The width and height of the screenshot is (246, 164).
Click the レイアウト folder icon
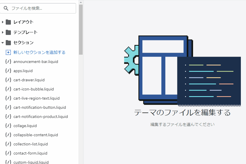(8, 22)
